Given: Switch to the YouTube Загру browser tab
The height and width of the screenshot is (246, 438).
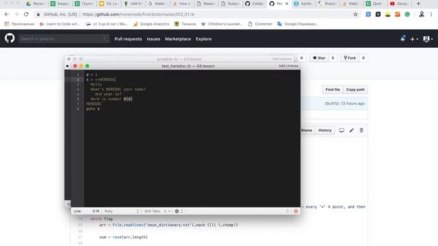Looking at the screenshot, I should pos(400,3).
